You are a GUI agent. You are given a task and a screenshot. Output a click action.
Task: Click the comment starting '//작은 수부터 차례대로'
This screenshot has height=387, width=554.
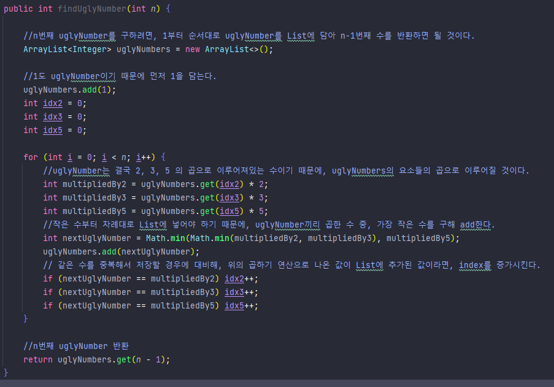[x=269, y=225]
